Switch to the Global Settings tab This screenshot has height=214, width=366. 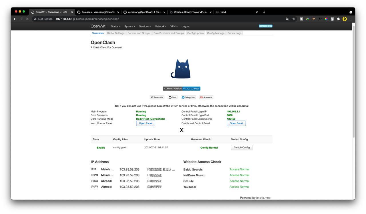coord(116,33)
